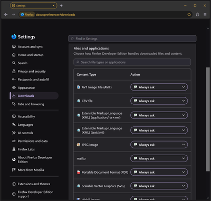
Task: Bookmark this page with the star icon
Action: [x=189, y=15]
